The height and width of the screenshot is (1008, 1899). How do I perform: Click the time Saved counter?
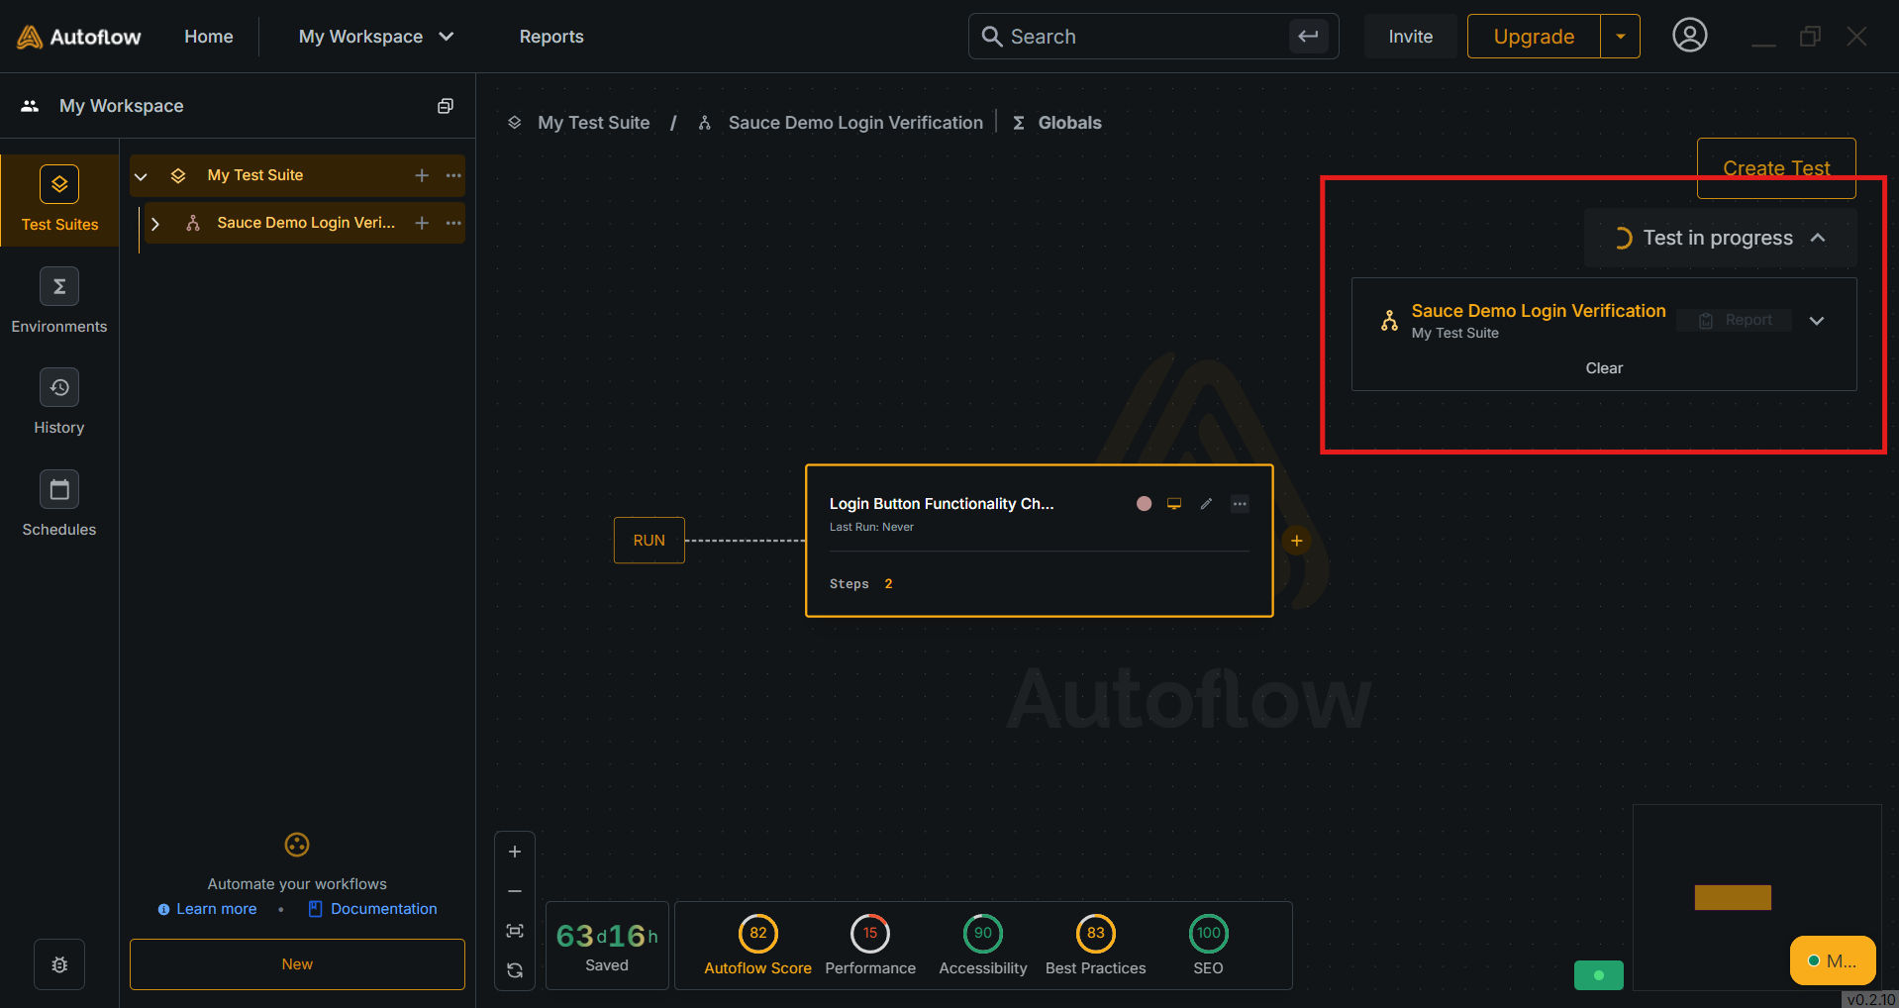[607, 945]
